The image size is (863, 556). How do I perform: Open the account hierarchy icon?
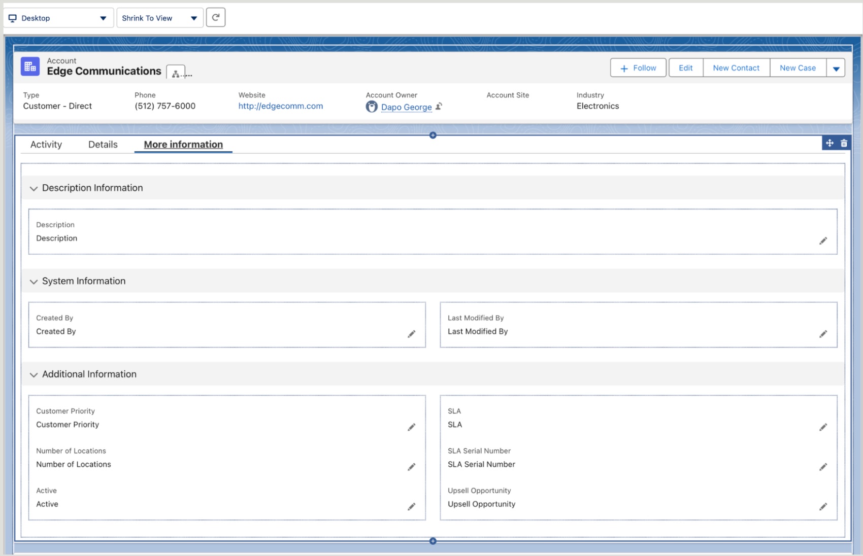(176, 73)
